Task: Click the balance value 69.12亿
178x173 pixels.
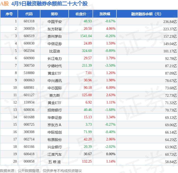Action: tap(171, 118)
